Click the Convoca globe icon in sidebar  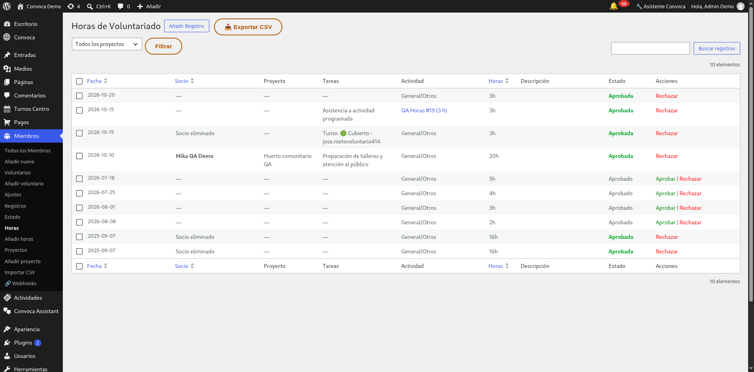[x=7, y=37]
